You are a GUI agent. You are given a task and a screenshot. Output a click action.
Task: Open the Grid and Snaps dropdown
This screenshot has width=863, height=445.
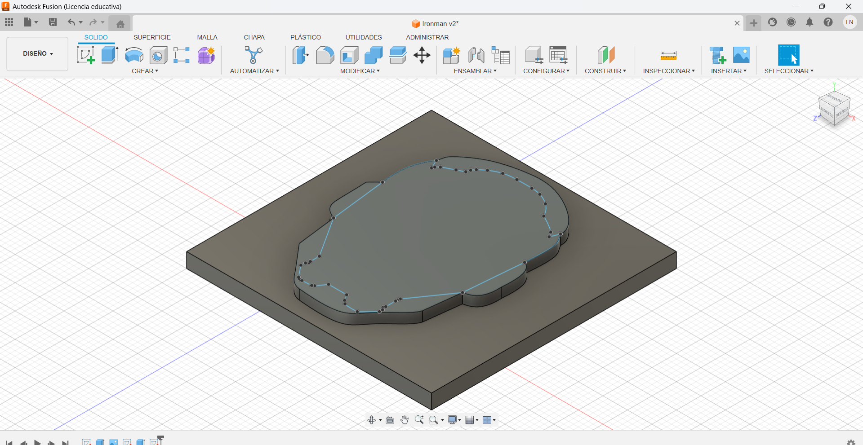coord(472,420)
